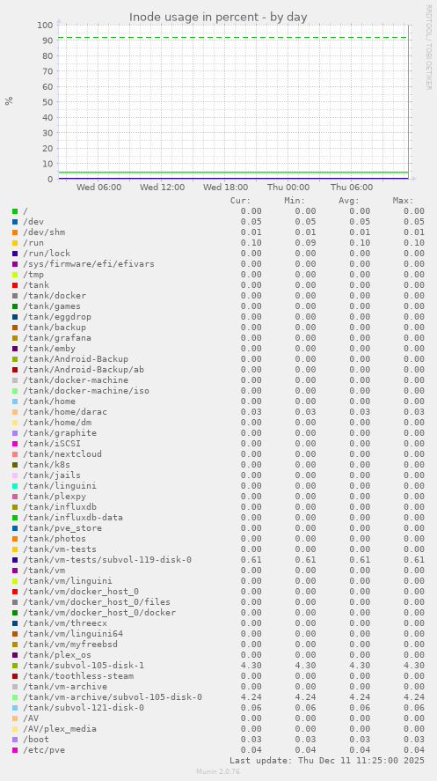The height and width of the screenshot is (781, 437).
Task: Click the Avg: column header
Action: (349, 200)
